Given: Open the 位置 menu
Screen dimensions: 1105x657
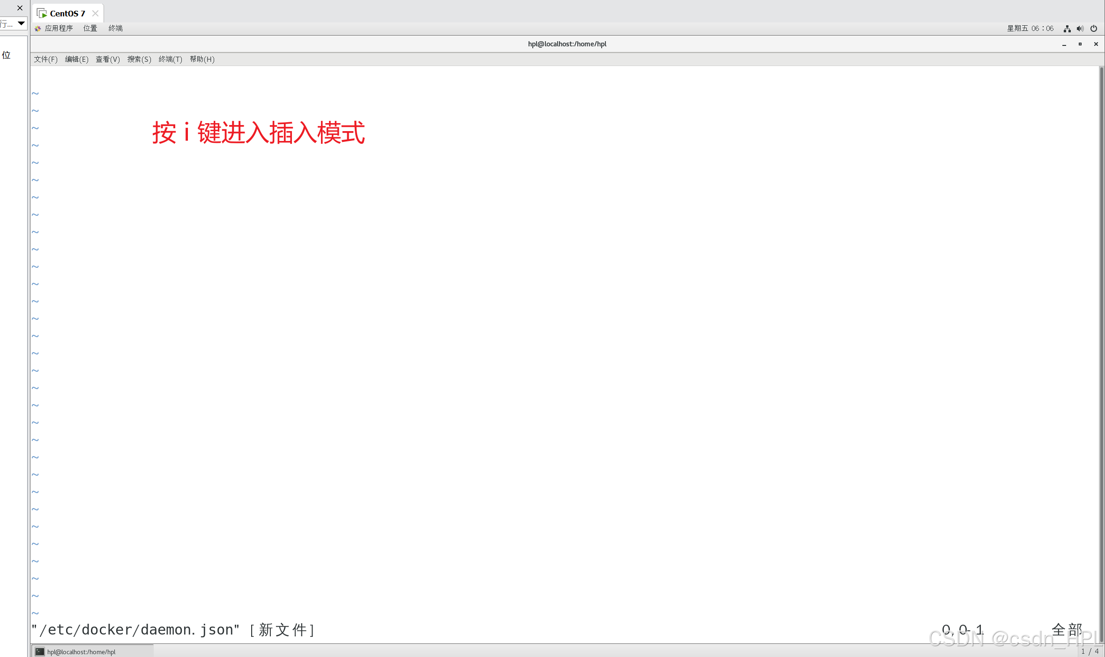Looking at the screenshot, I should (90, 29).
